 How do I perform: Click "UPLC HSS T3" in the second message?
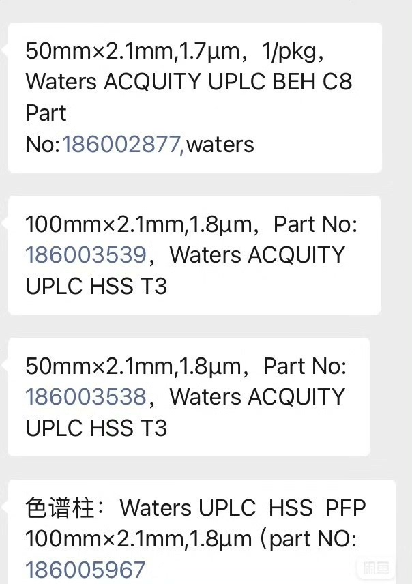[95, 287]
